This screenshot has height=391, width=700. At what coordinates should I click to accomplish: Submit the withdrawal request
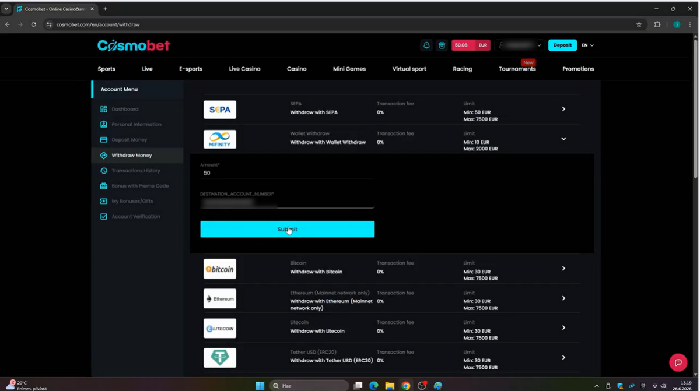pyautogui.click(x=287, y=229)
